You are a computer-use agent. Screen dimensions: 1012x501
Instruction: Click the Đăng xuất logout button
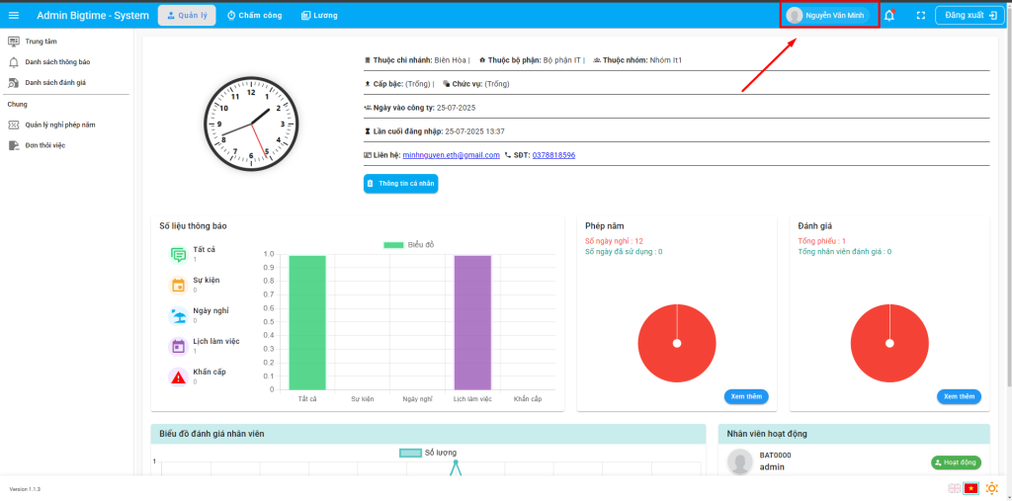tap(970, 15)
